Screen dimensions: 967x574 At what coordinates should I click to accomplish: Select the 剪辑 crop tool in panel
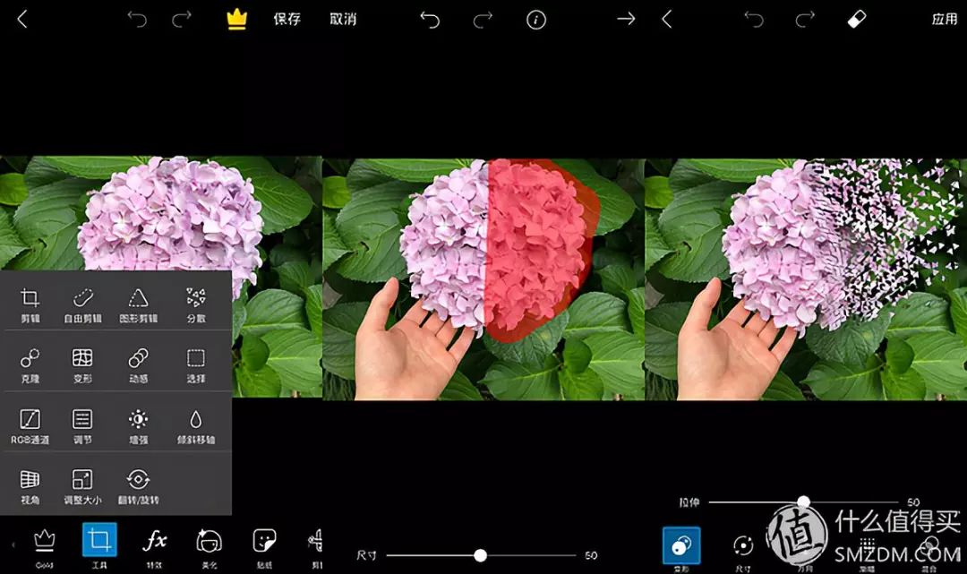tap(30, 304)
